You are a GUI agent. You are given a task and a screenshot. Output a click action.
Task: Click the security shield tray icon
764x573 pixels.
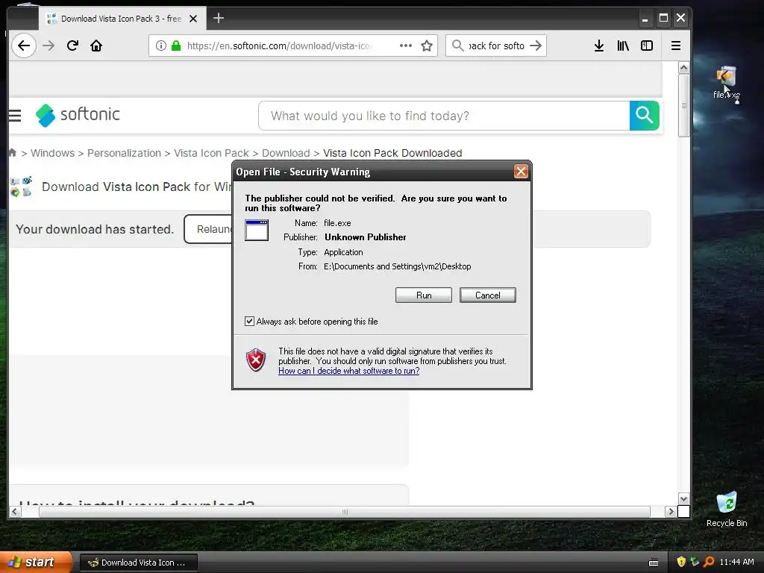(681, 562)
